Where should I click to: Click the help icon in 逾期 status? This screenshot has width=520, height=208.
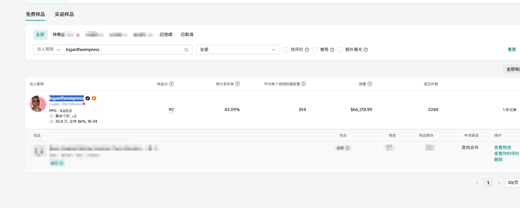(x=347, y=148)
